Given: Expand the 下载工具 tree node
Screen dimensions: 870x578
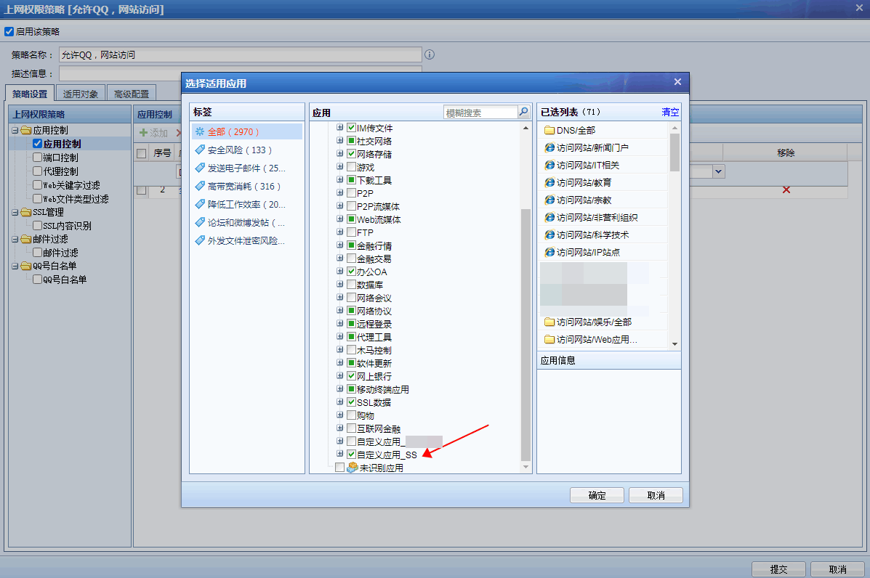Looking at the screenshot, I should coord(339,180).
